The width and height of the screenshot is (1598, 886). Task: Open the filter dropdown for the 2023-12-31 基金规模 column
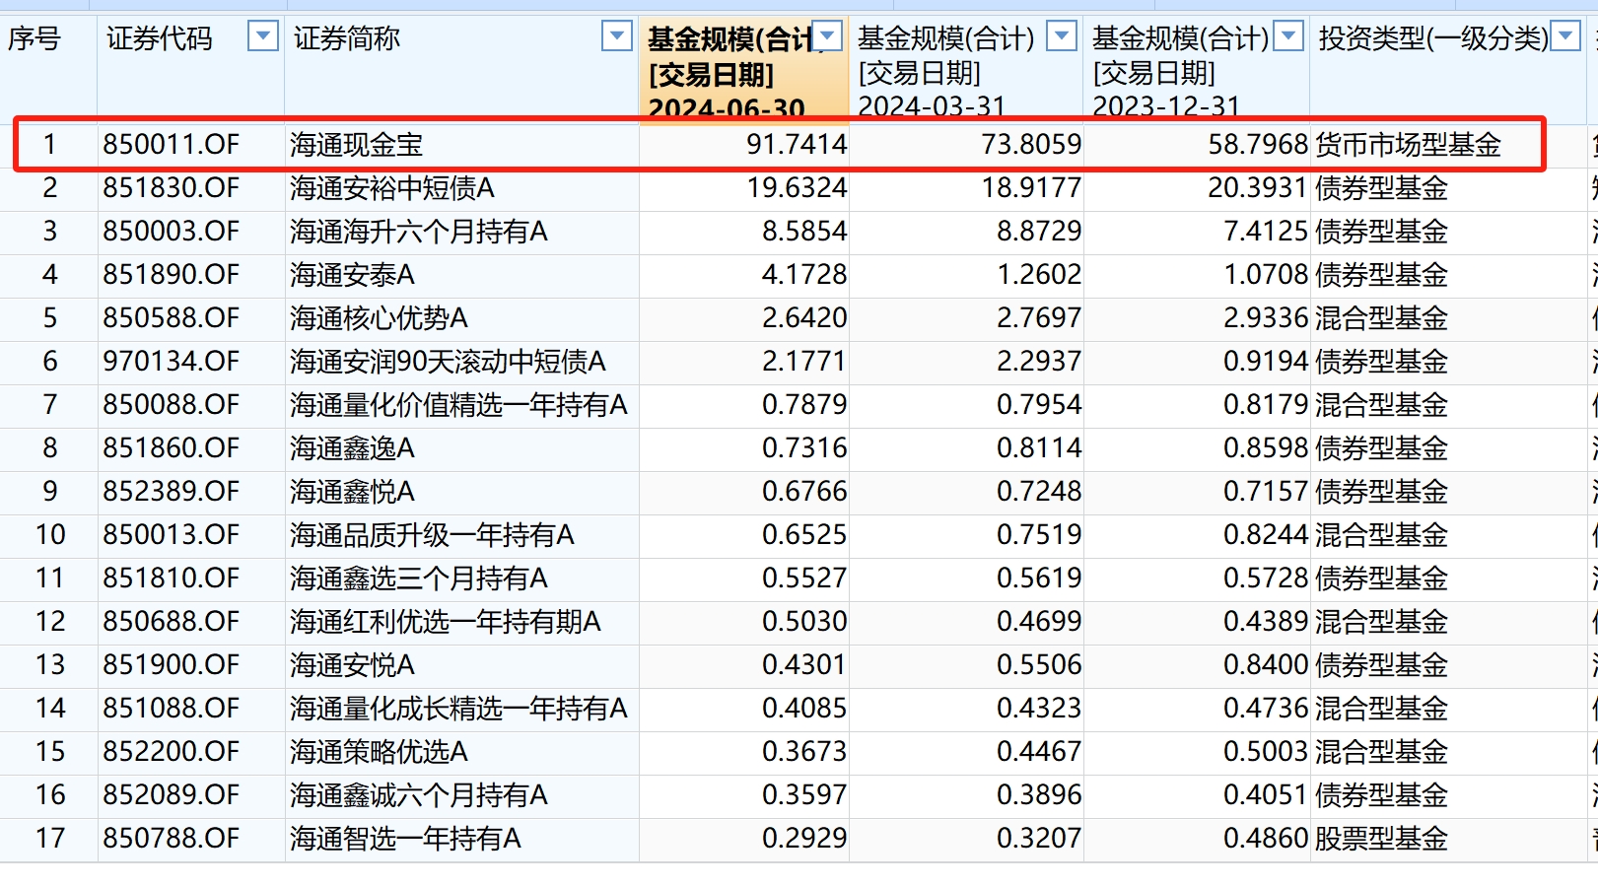click(1288, 37)
